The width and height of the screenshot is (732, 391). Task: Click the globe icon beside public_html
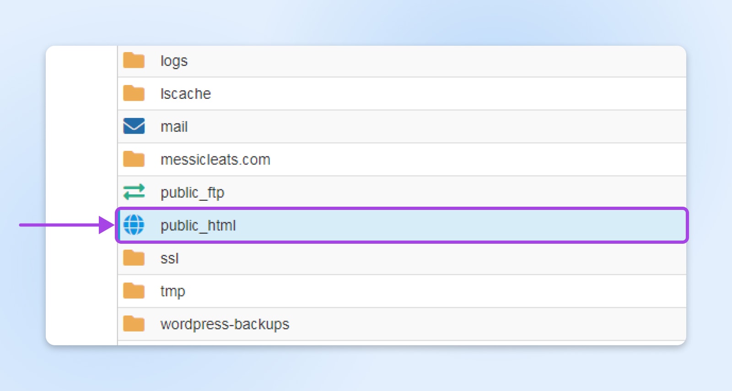pos(133,225)
